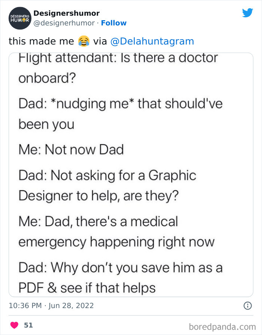Select the Designershumor display name
The width and height of the screenshot is (262, 335).
click(x=67, y=13)
